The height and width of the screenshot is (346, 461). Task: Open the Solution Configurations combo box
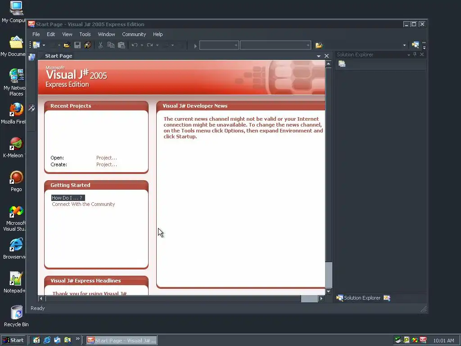point(219,46)
